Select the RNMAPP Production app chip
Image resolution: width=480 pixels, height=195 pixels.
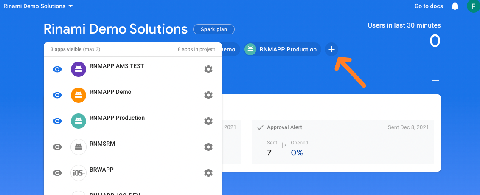[283, 49]
